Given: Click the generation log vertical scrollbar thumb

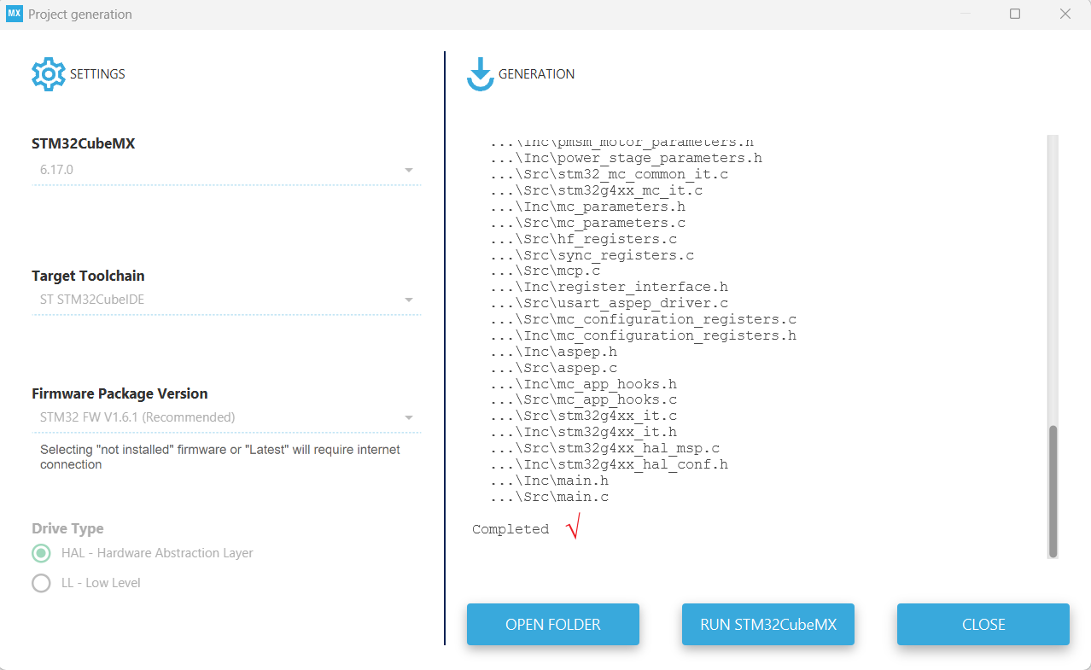Looking at the screenshot, I should pos(1053,492).
